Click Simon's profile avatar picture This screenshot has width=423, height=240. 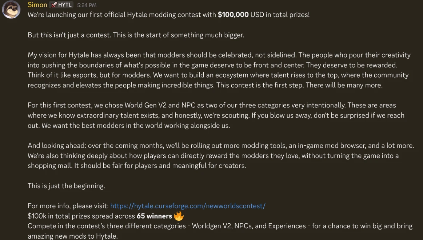pos(11,9)
